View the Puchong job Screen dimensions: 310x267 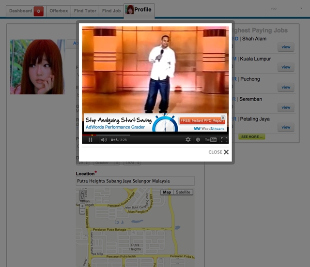click(x=286, y=87)
